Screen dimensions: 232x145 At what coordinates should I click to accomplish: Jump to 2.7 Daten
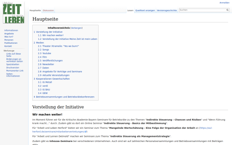tap(43, 68)
